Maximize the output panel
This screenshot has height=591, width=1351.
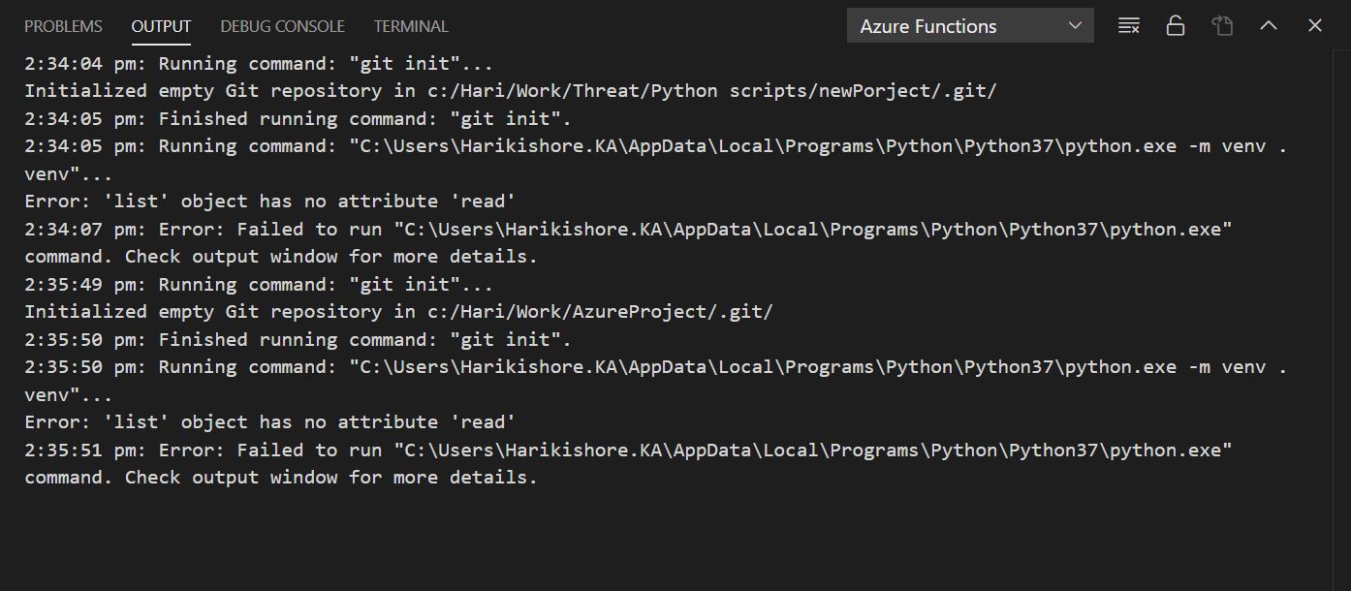tap(1269, 26)
